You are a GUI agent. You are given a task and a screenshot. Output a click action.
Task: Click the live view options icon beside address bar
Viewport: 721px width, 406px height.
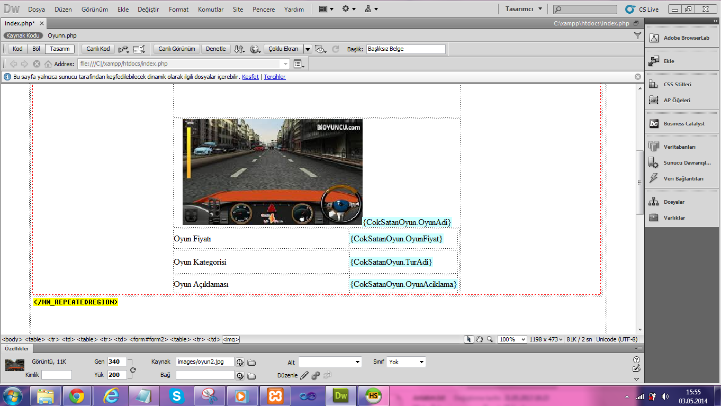coord(299,64)
